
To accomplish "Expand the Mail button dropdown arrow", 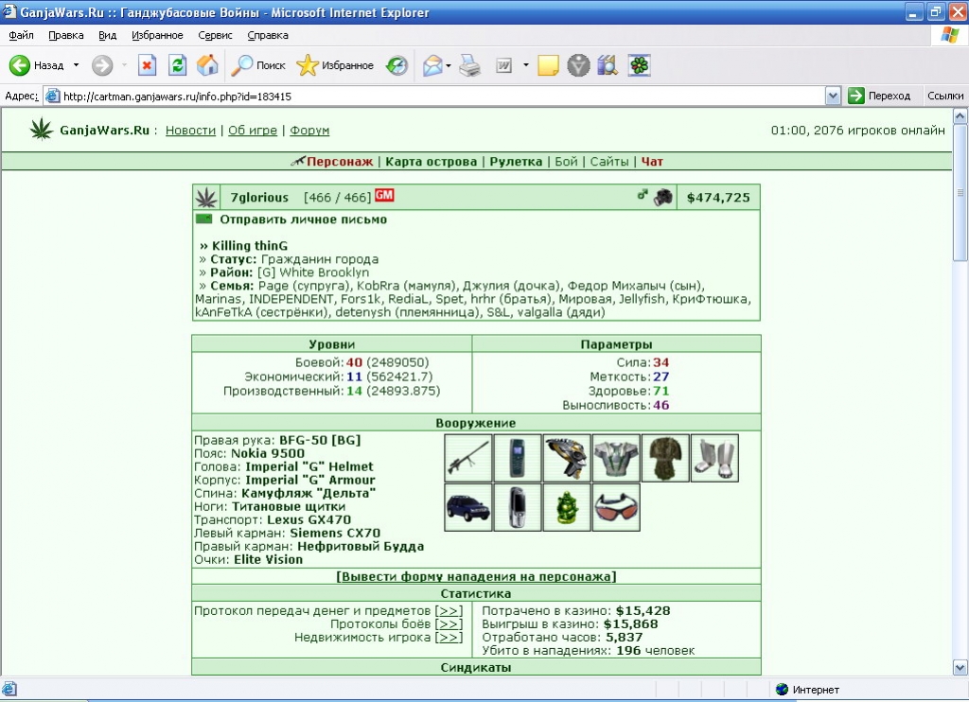I will tap(449, 65).
